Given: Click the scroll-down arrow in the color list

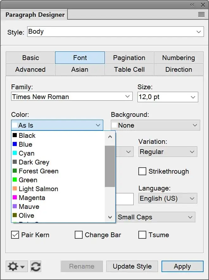Looking at the screenshot, I should [x=110, y=217].
